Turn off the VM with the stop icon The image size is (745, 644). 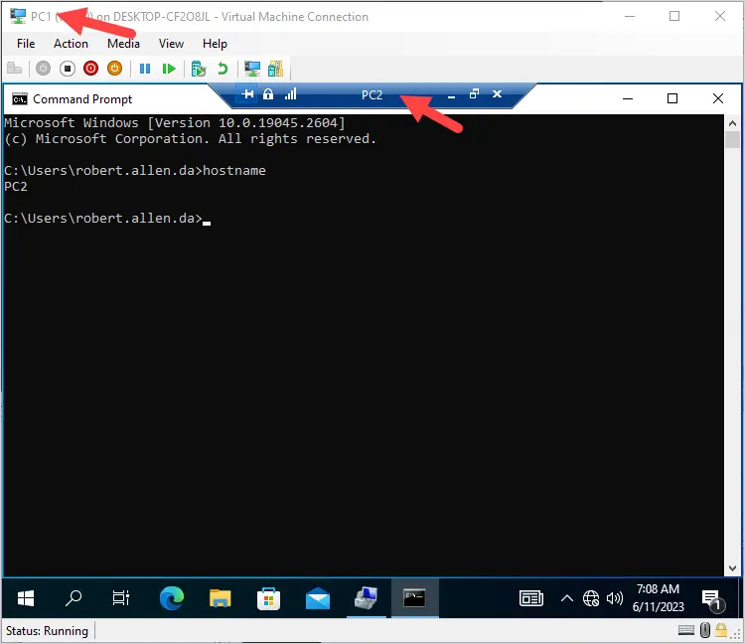[x=68, y=69]
